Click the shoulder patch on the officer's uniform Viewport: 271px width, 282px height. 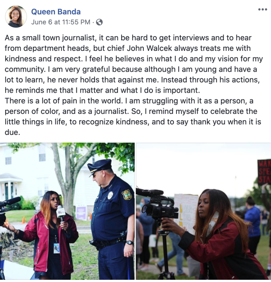coord(127,195)
